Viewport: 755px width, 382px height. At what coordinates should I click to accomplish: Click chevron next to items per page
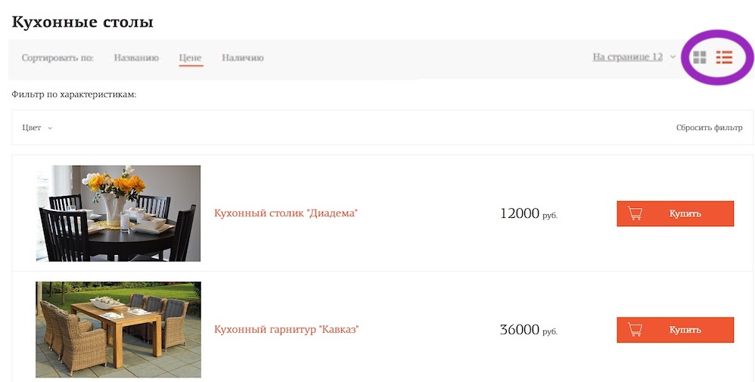[x=673, y=57]
